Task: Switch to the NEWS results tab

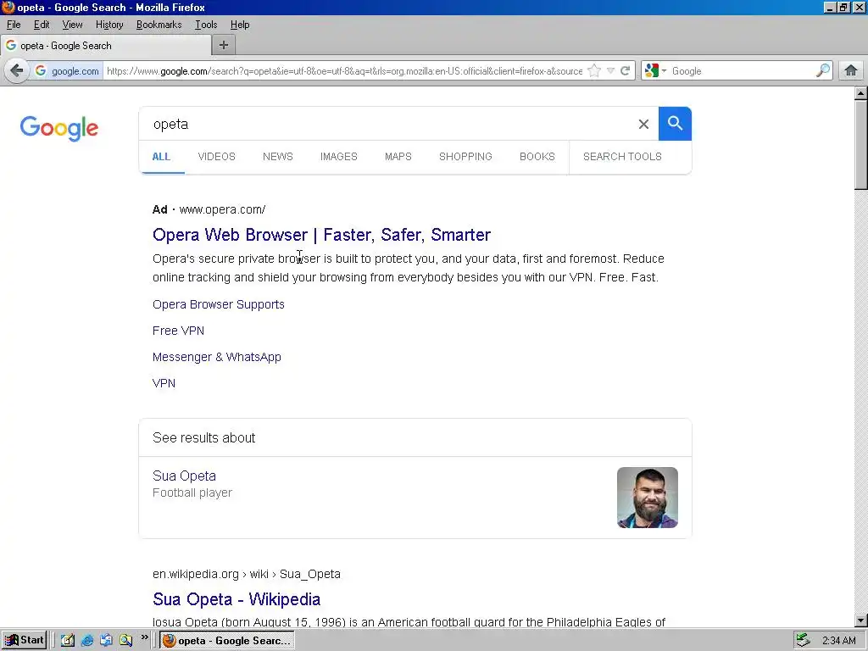Action: 278,157
